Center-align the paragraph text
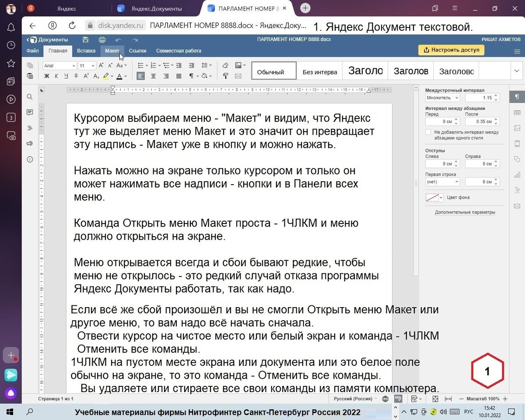525x420 pixels. 153,76
